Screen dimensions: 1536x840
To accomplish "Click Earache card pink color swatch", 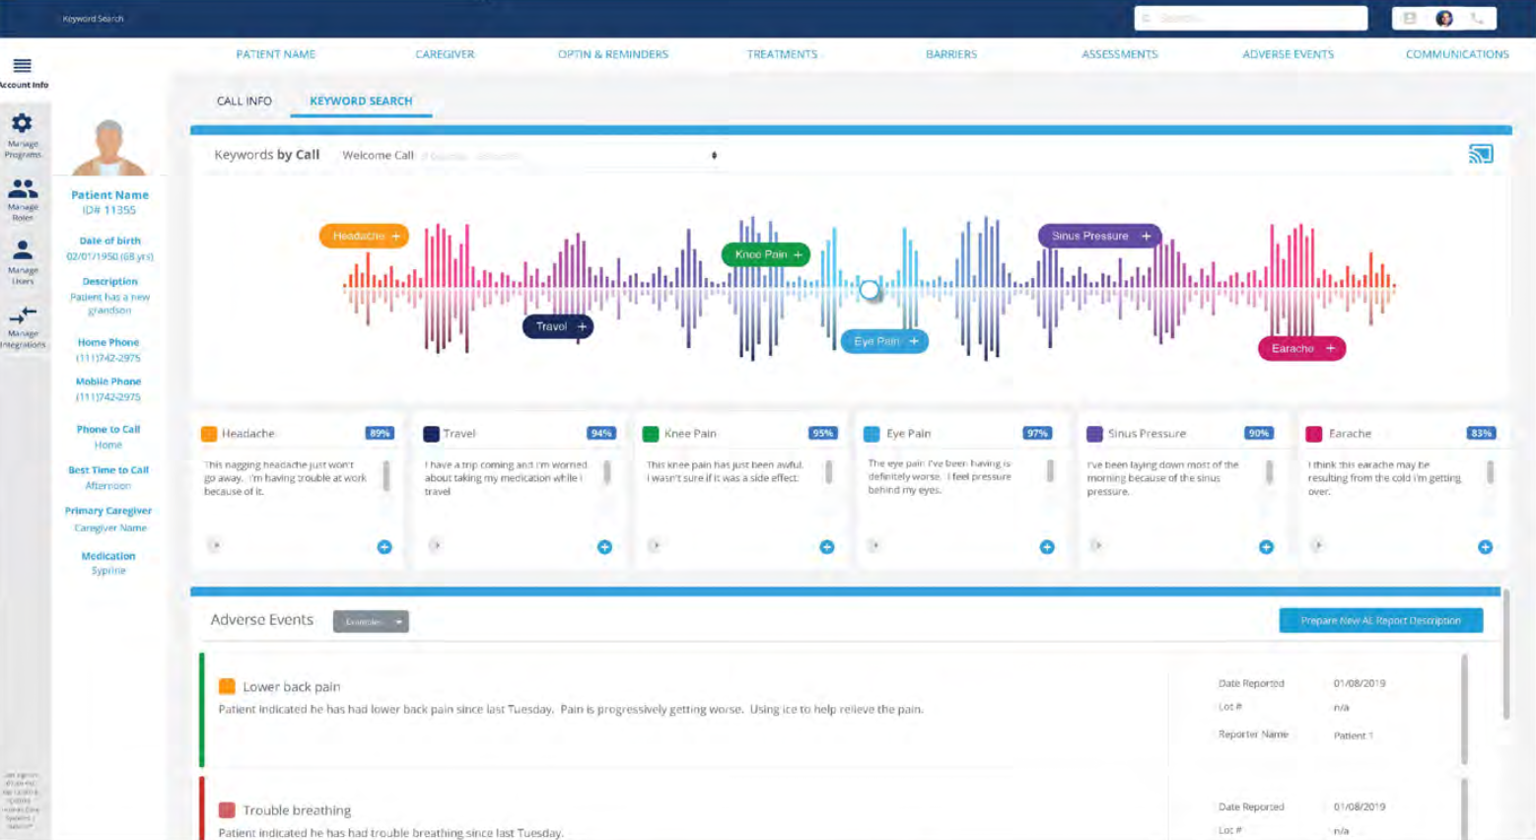I will [1314, 434].
